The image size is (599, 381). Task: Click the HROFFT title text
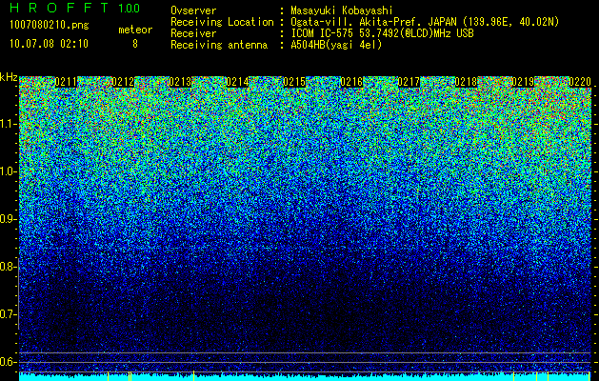pos(59,8)
